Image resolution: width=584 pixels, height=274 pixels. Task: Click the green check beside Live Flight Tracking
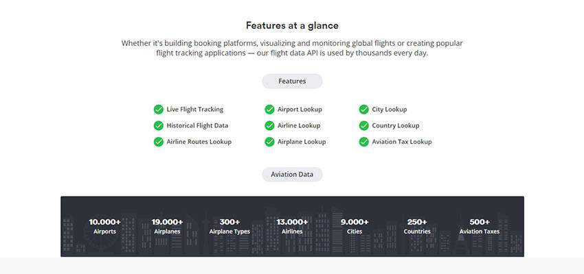159,109
